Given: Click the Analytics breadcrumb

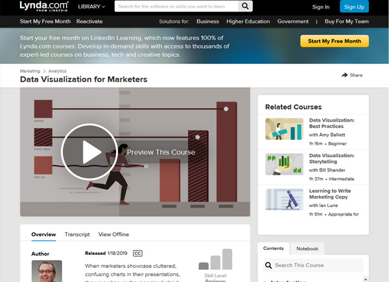Looking at the screenshot, I should (57, 71).
